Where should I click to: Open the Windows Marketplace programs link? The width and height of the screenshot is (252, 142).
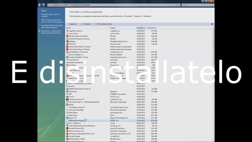(52, 21)
